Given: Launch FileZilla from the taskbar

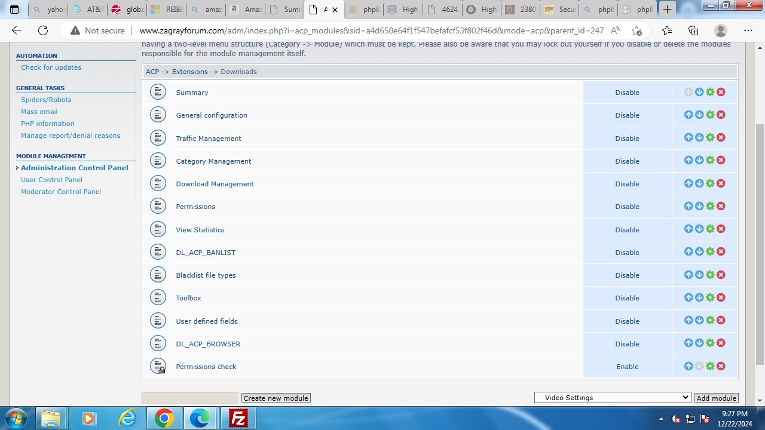Looking at the screenshot, I should 238,418.
